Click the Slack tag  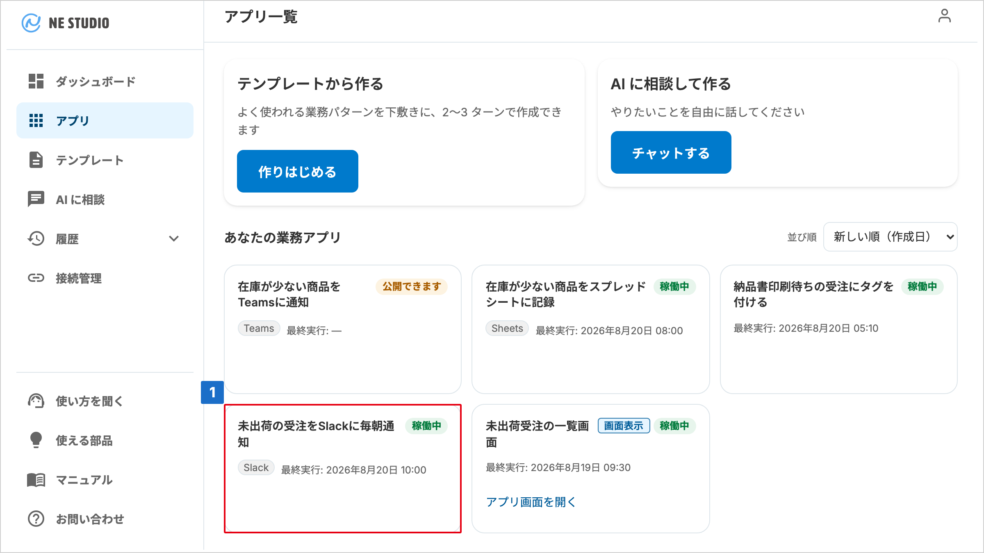point(256,468)
